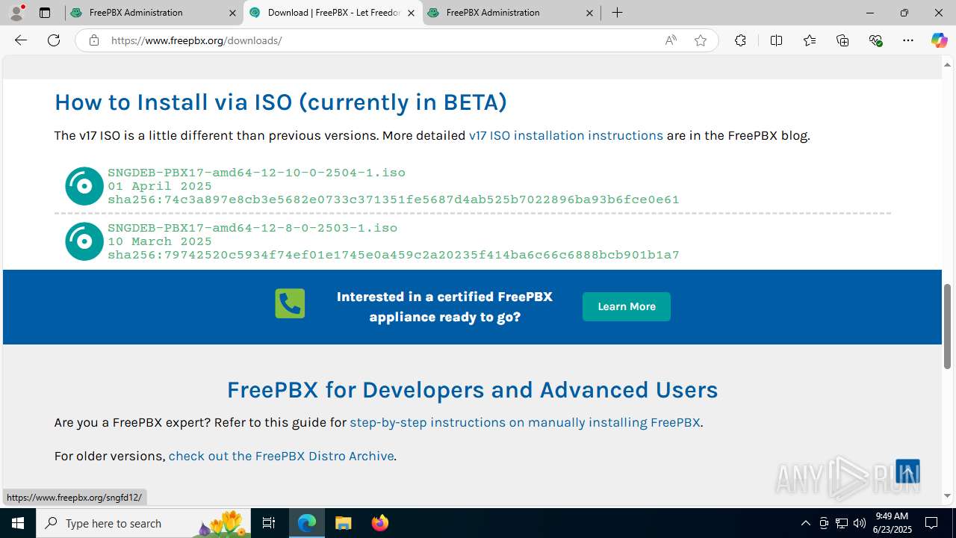Add this page to favorites star
Screen dimensions: 956x538
[701, 40]
